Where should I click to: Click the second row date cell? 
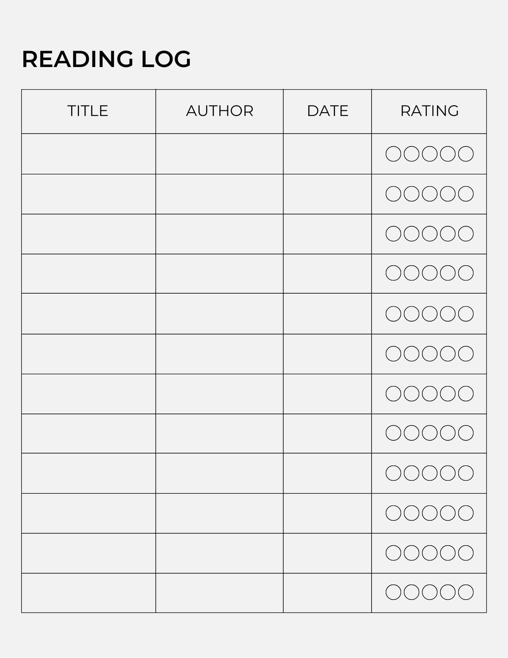click(328, 194)
